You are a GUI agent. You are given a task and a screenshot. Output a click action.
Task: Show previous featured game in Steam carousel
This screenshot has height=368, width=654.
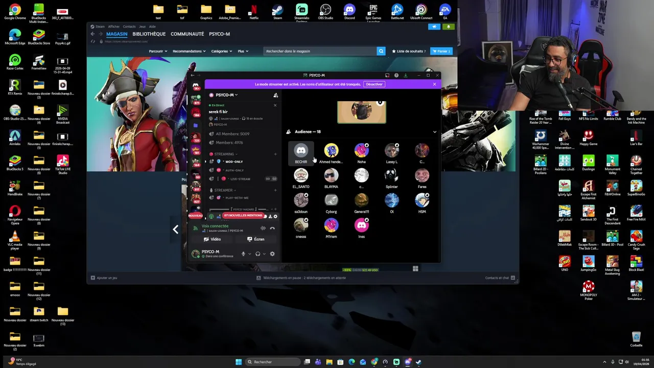[175, 229]
